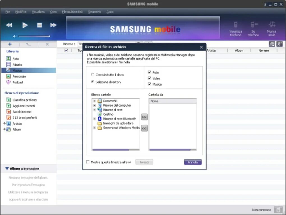Expand Risorse di rete Bluetooth node
The width and height of the screenshot is (286, 215).
click(94, 119)
